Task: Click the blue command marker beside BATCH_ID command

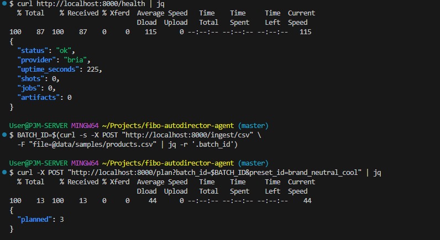Action: coord(4,135)
